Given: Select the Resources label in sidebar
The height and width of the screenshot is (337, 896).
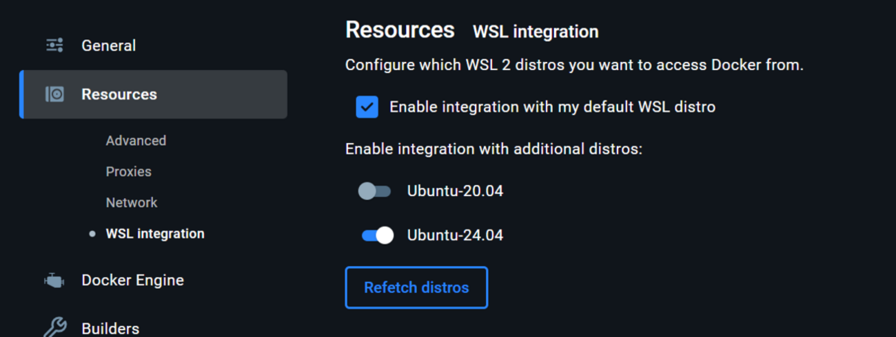Looking at the screenshot, I should point(119,94).
